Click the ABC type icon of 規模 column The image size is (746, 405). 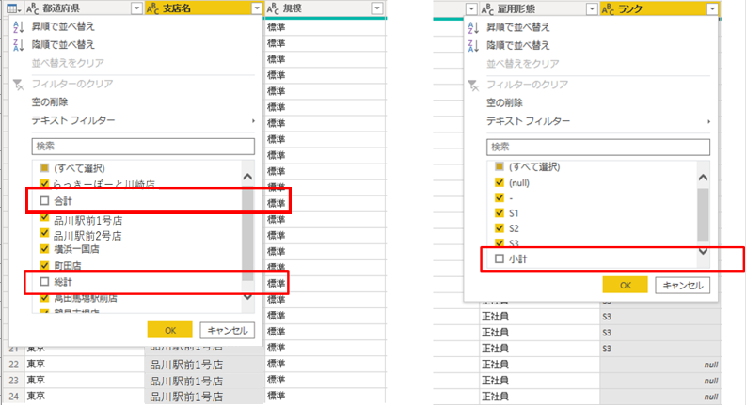(274, 8)
